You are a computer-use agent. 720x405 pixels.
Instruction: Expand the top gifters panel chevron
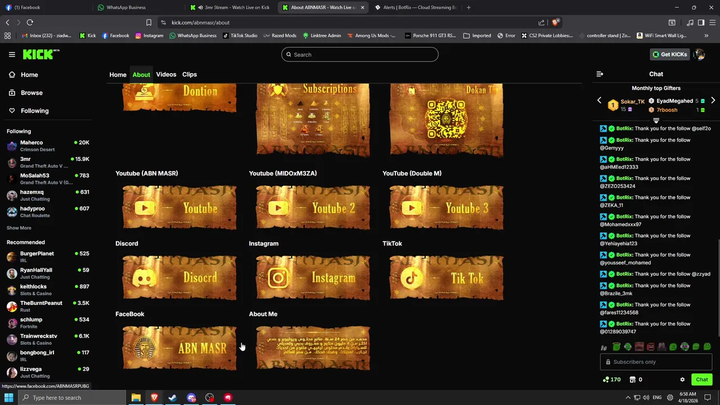tap(656, 120)
